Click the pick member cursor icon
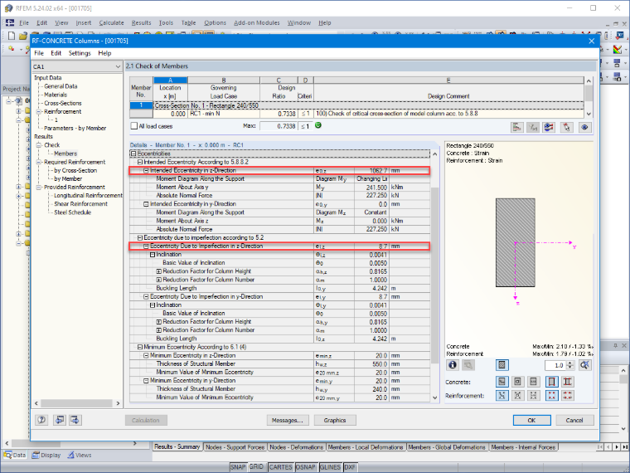Screen dimensions: 630x473 (566, 127)
